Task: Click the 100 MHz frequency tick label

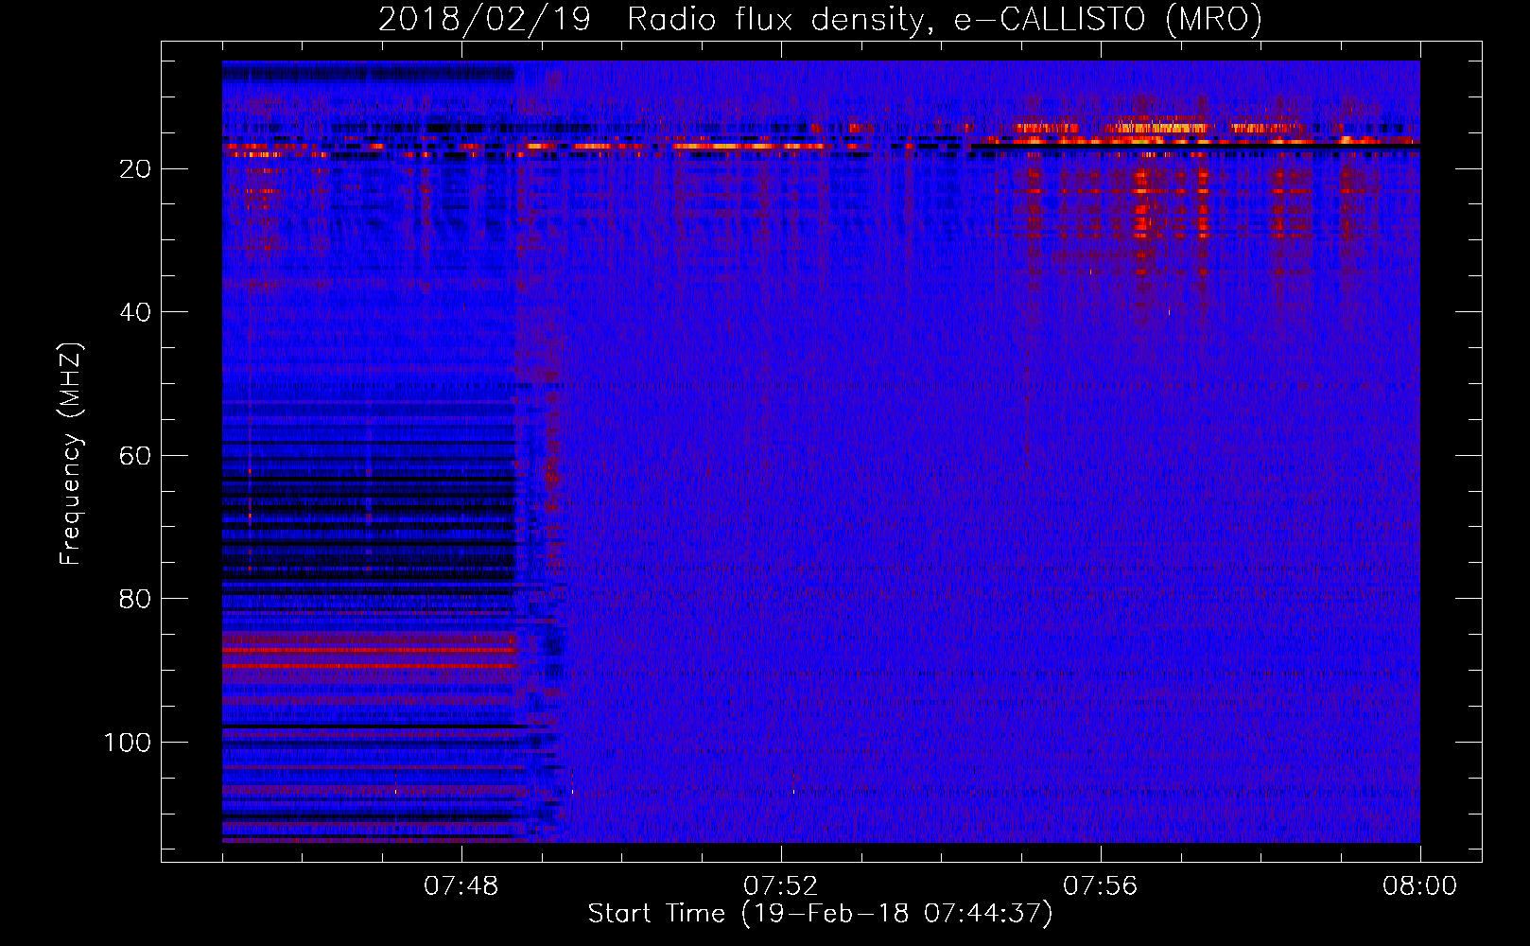Action: click(x=128, y=743)
